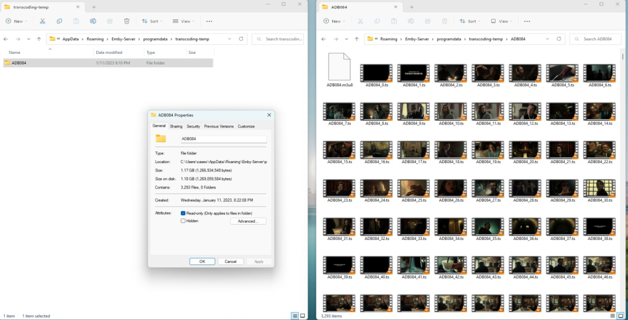628x320 pixels.
Task: Copy the selected folder via Copy icon
Action: tap(60, 21)
